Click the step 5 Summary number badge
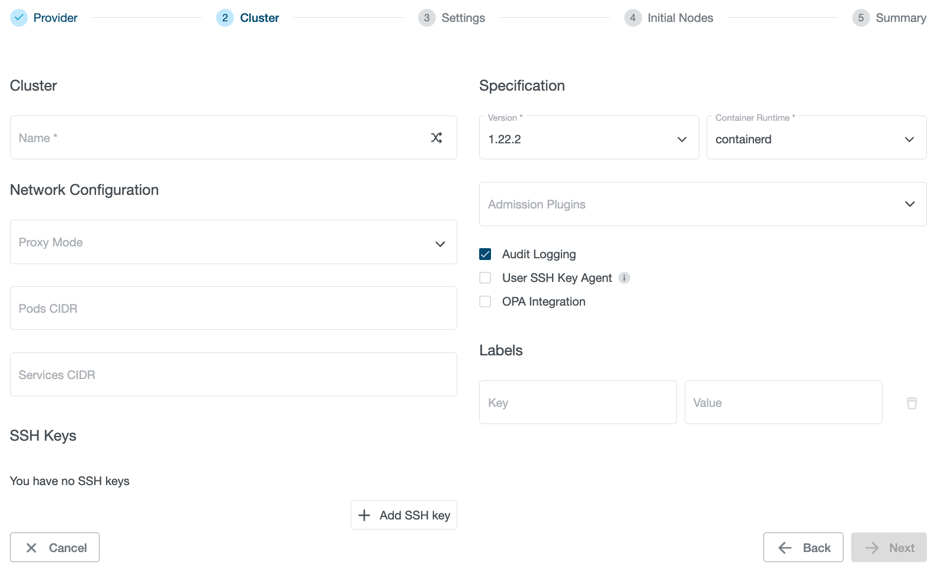The height and width of the screenshot is (568, 937). click(861, 18)
